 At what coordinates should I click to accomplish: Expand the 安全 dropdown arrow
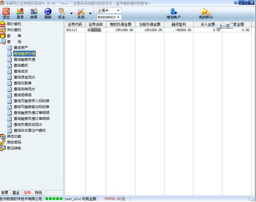pyautogui.click(x=71, y=13)
